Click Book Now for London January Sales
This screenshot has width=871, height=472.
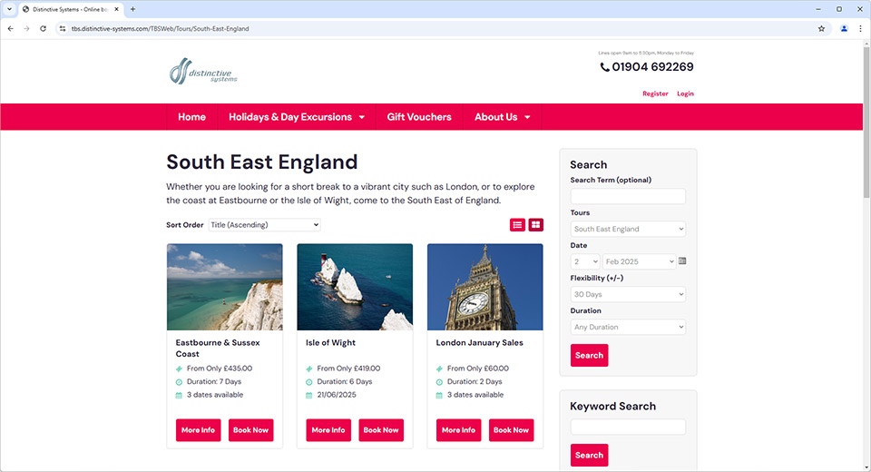[511, 429]
